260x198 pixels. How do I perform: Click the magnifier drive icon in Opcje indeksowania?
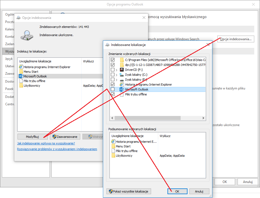coord(27,36)
